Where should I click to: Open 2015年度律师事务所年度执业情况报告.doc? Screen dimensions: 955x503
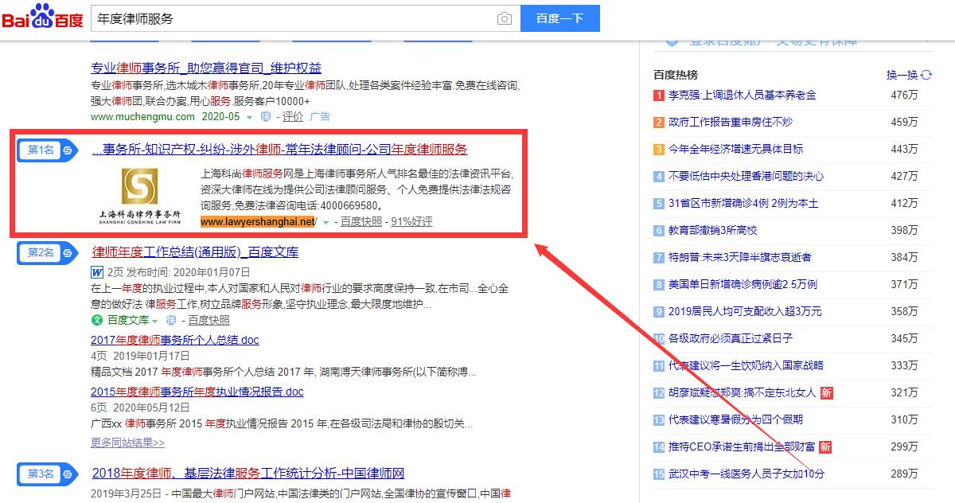[x=197, y=392]
